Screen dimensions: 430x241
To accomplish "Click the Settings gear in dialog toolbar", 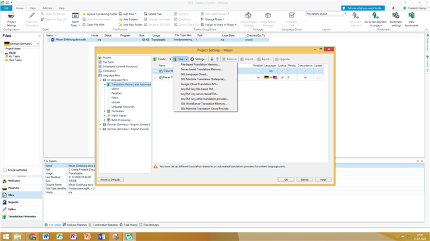I will (x=198, y=59).
